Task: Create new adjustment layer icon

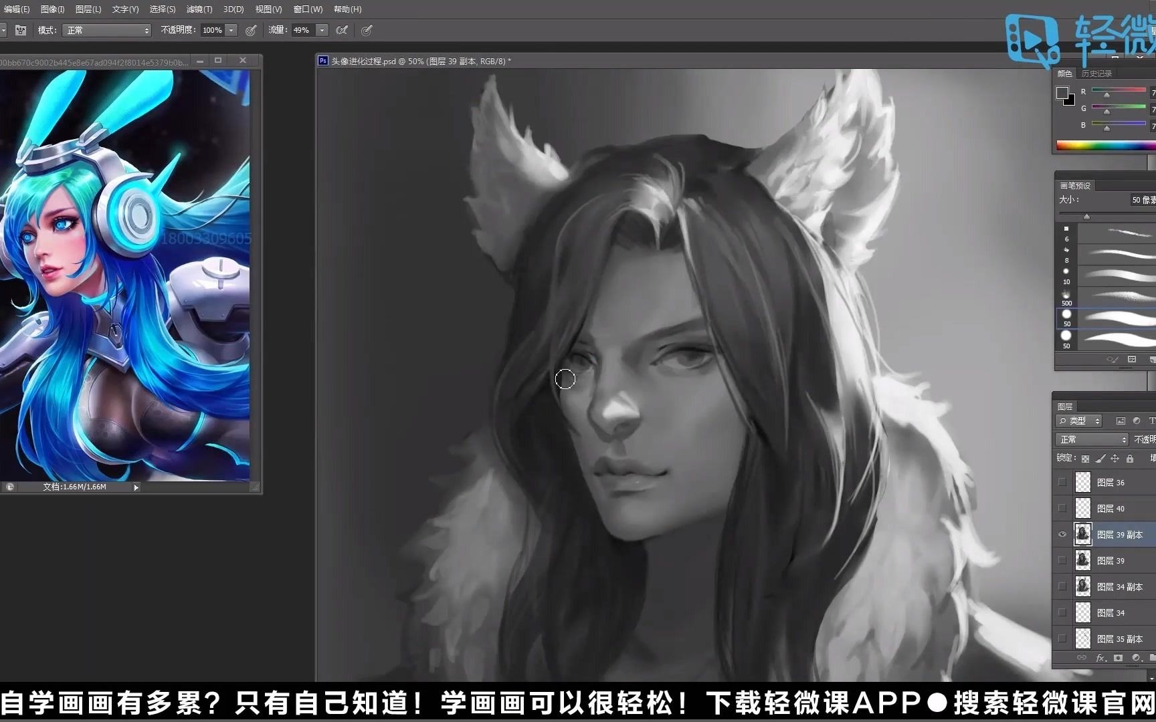Action: click(x=1136, y=658)
